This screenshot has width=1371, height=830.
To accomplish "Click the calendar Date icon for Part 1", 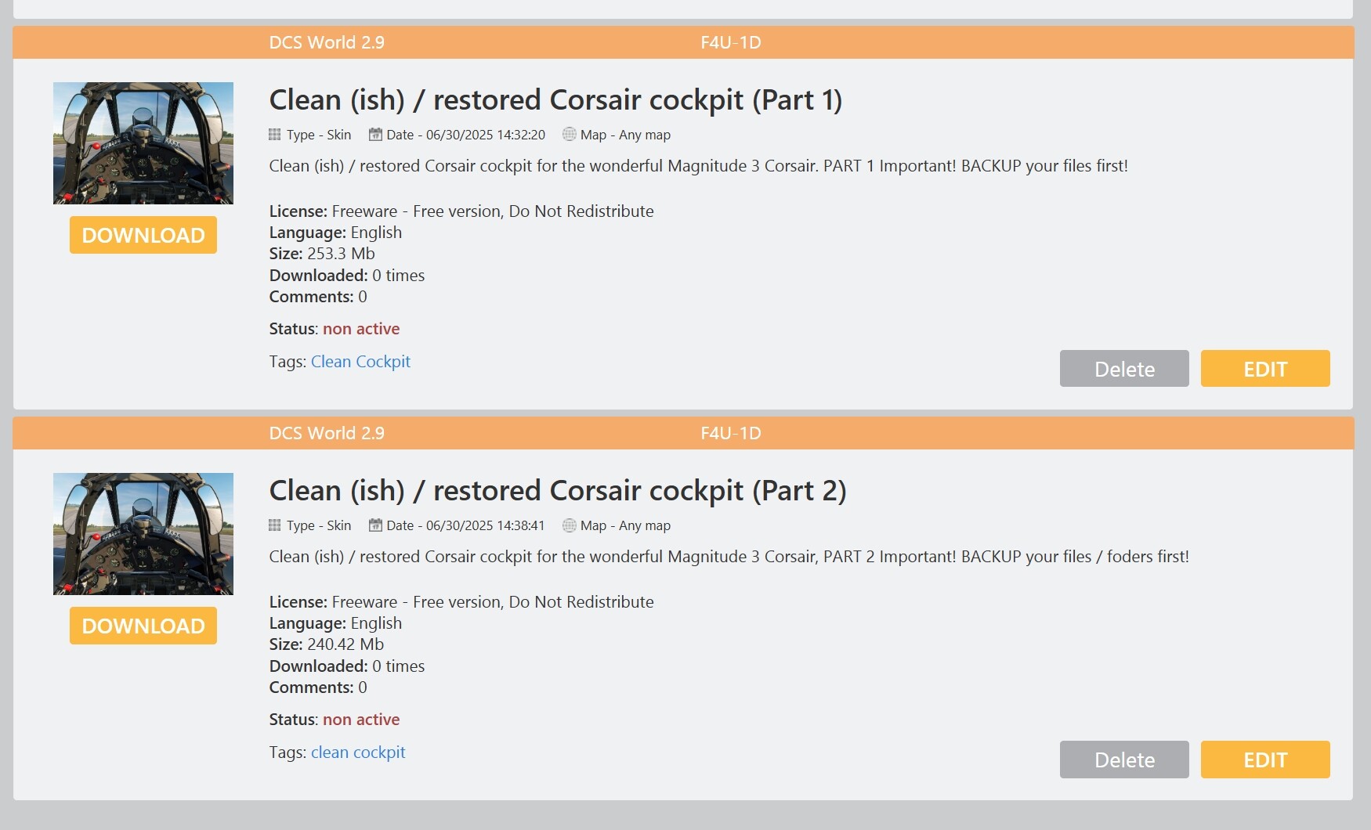I will [x=375, y=135].
